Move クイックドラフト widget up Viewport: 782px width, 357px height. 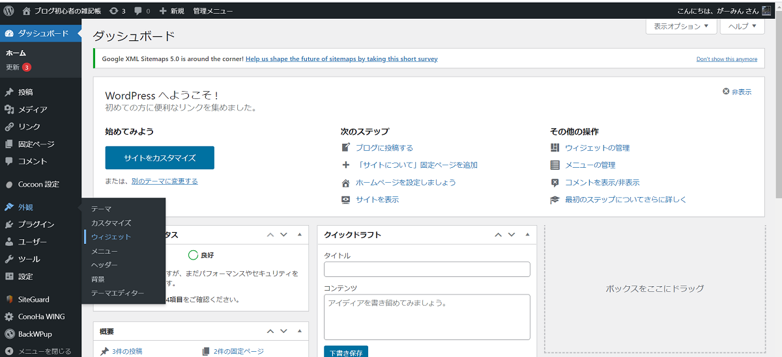[x=498, y=235]
